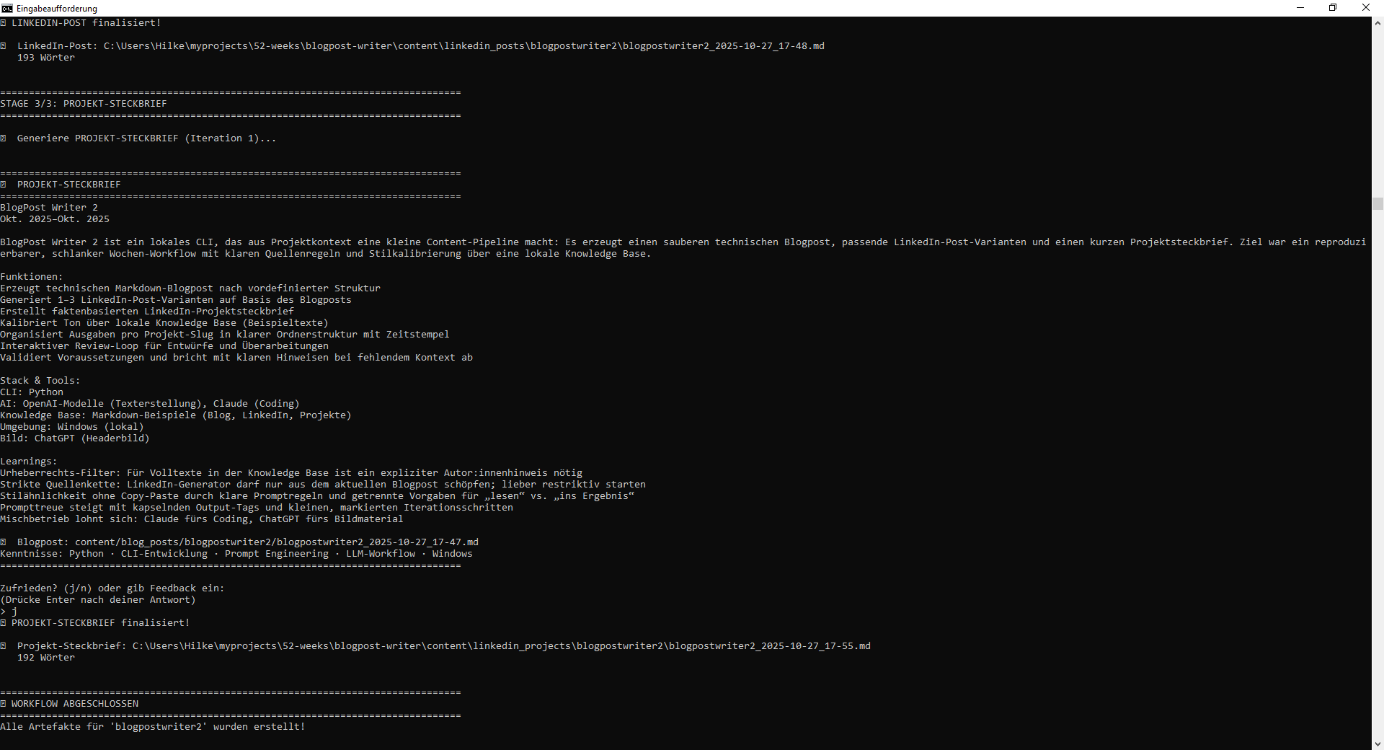Click the Command Prompt icon in title bar
The image size is (1384, 750).
pos(7,8)
